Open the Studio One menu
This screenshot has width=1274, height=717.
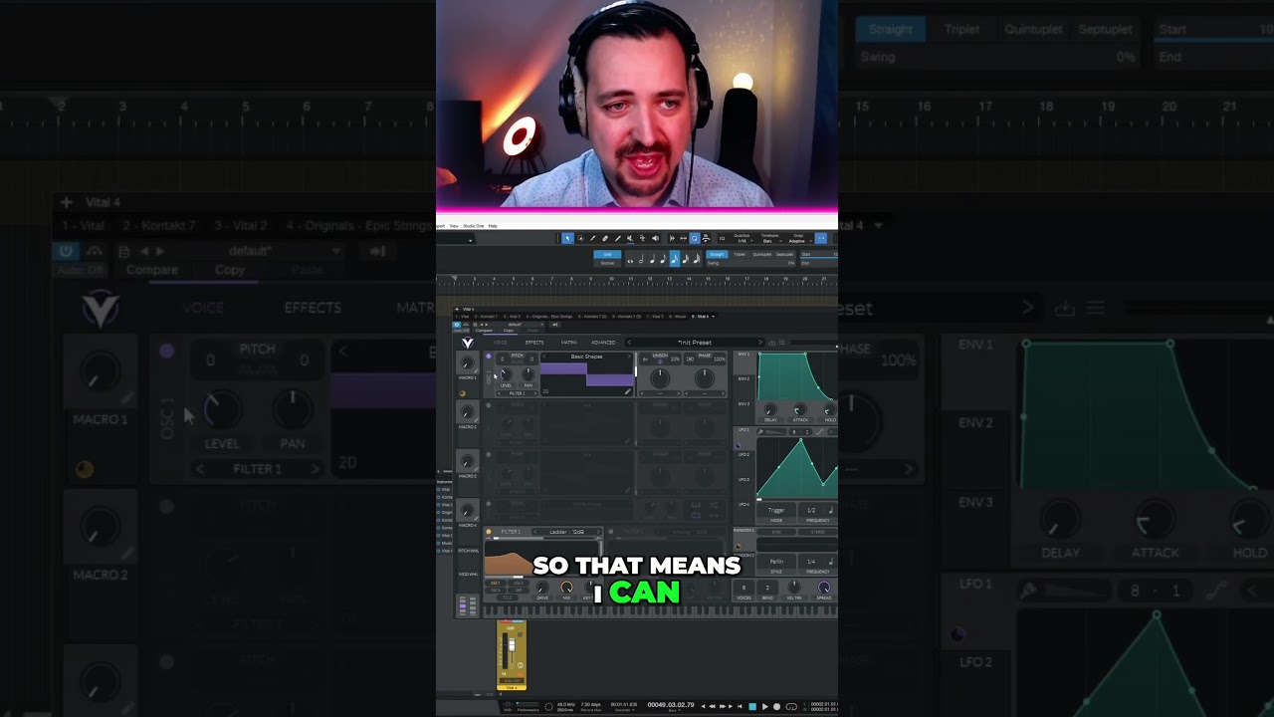tap(473, 226)
